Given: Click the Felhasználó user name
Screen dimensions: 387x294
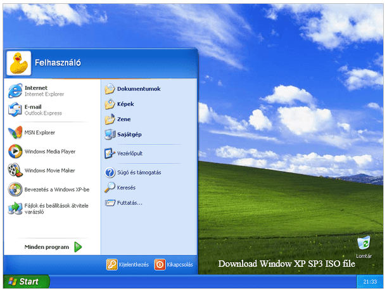Looking at the screenshot, I should pyautogui.click(x=58, y=63).
